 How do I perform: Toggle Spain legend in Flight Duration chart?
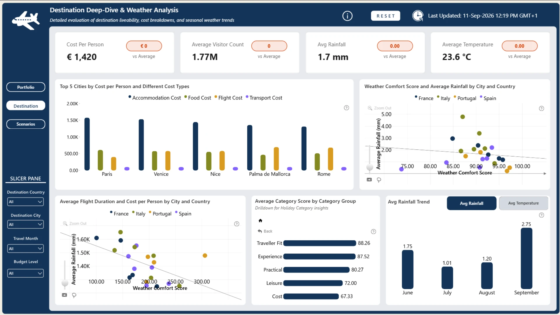(183, 214)
